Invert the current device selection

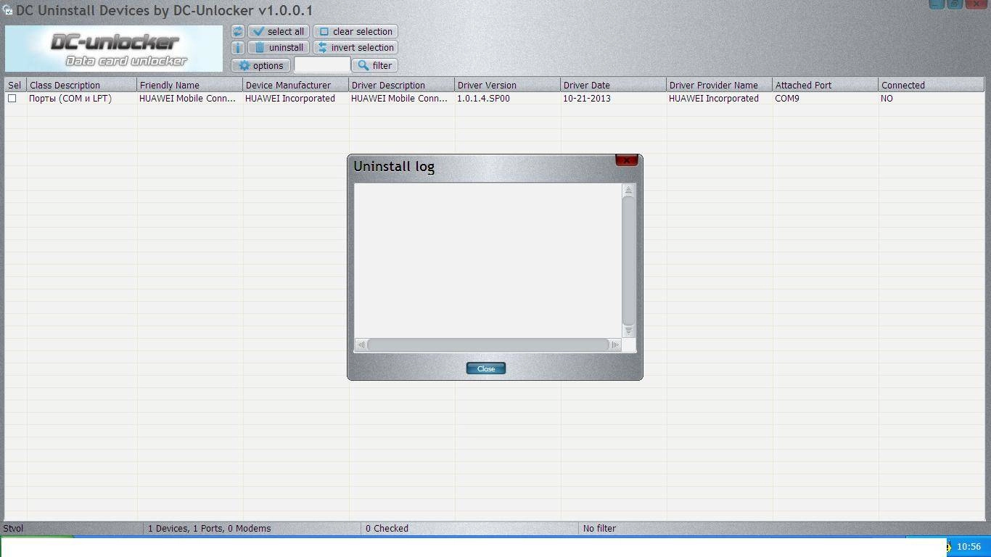click(x=355, y=47)
